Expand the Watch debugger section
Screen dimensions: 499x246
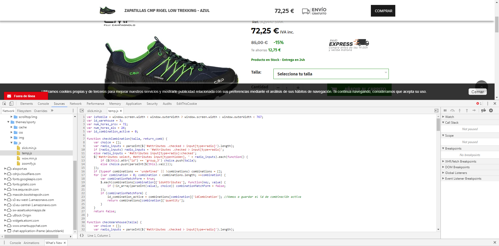tap(443, 117)
